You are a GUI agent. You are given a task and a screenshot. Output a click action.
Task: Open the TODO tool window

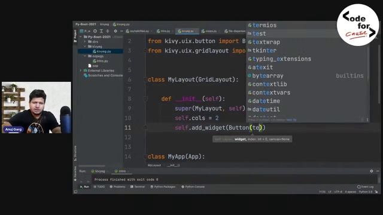point(99,187)
